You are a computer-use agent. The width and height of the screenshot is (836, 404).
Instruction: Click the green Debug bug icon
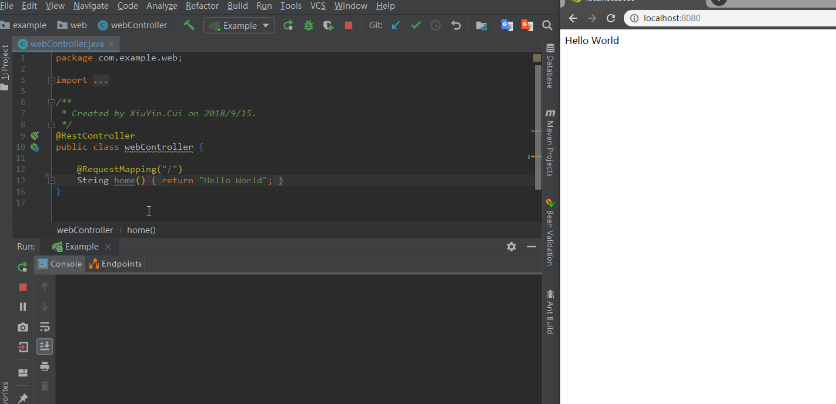tap(309, 25)
